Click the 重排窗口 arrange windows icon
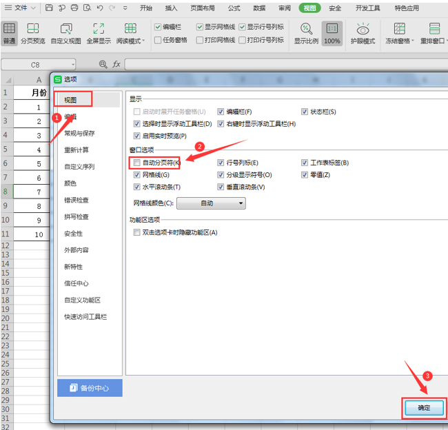This screenshot has width=448, height=430. [x=434, y=28]
